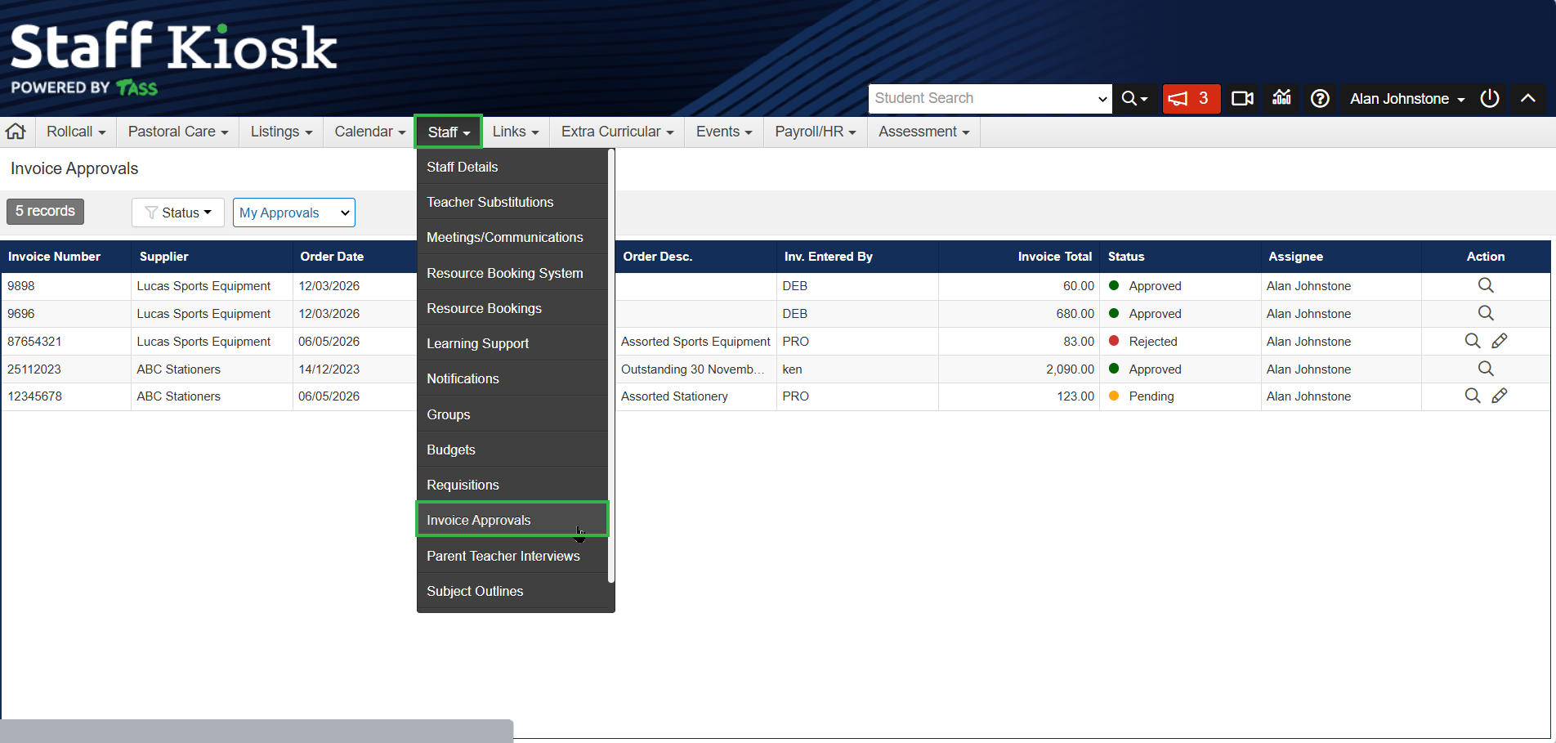Screen dimensions: 1556x743
Task: Open Budgets menu item
Action: (512, 450)
